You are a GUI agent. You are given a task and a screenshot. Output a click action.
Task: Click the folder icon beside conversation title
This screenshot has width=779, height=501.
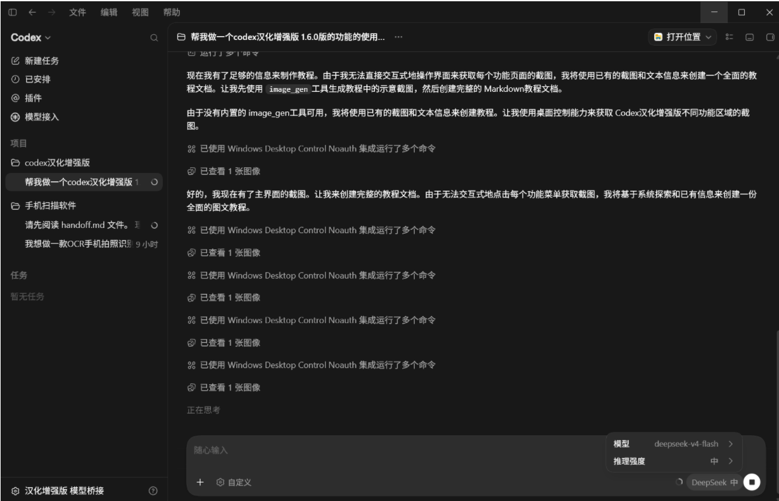click(180, 37)
